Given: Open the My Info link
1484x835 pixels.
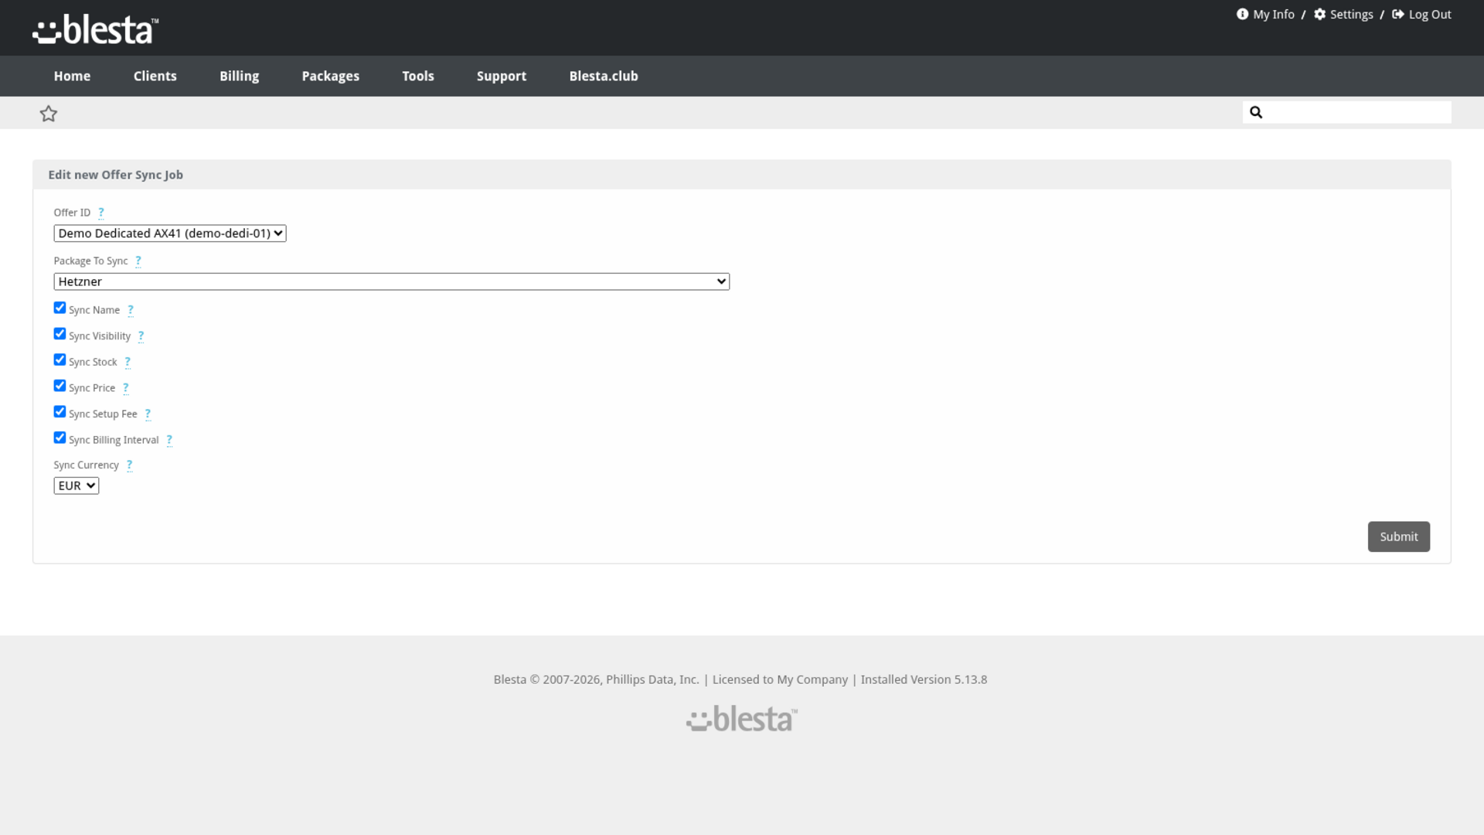Looking at the screenshot, I should tap(1274, 14).
